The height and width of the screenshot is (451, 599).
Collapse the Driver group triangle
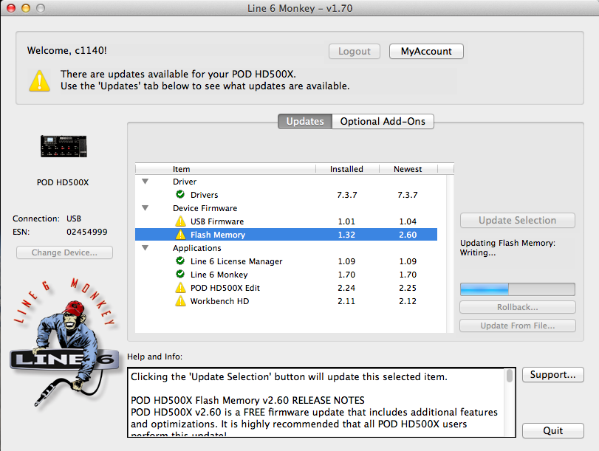click(146, 182)
